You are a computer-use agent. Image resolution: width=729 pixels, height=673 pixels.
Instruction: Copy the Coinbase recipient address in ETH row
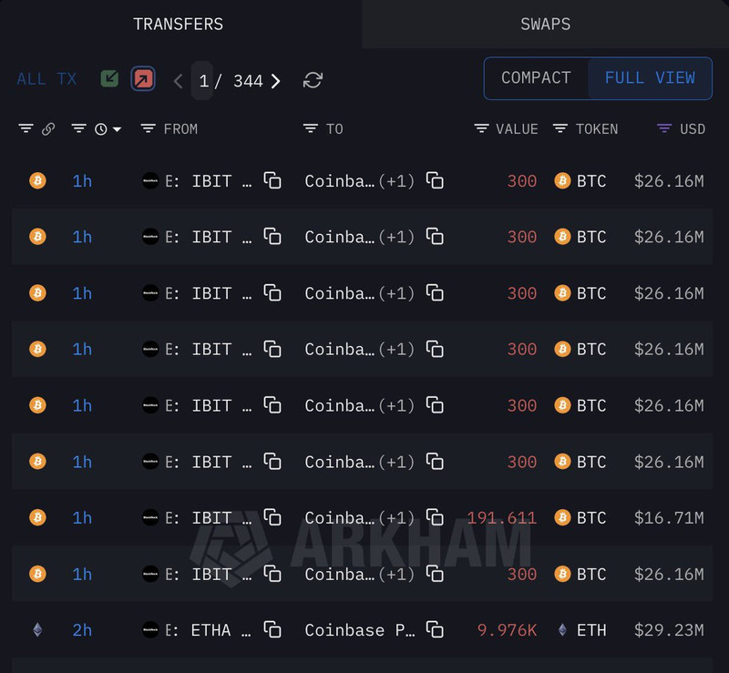pyautogui.click(x=436, y=629)
